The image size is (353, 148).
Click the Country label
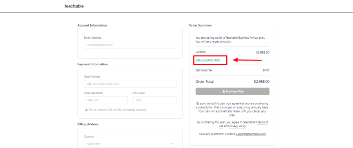[x=89, y=137]
